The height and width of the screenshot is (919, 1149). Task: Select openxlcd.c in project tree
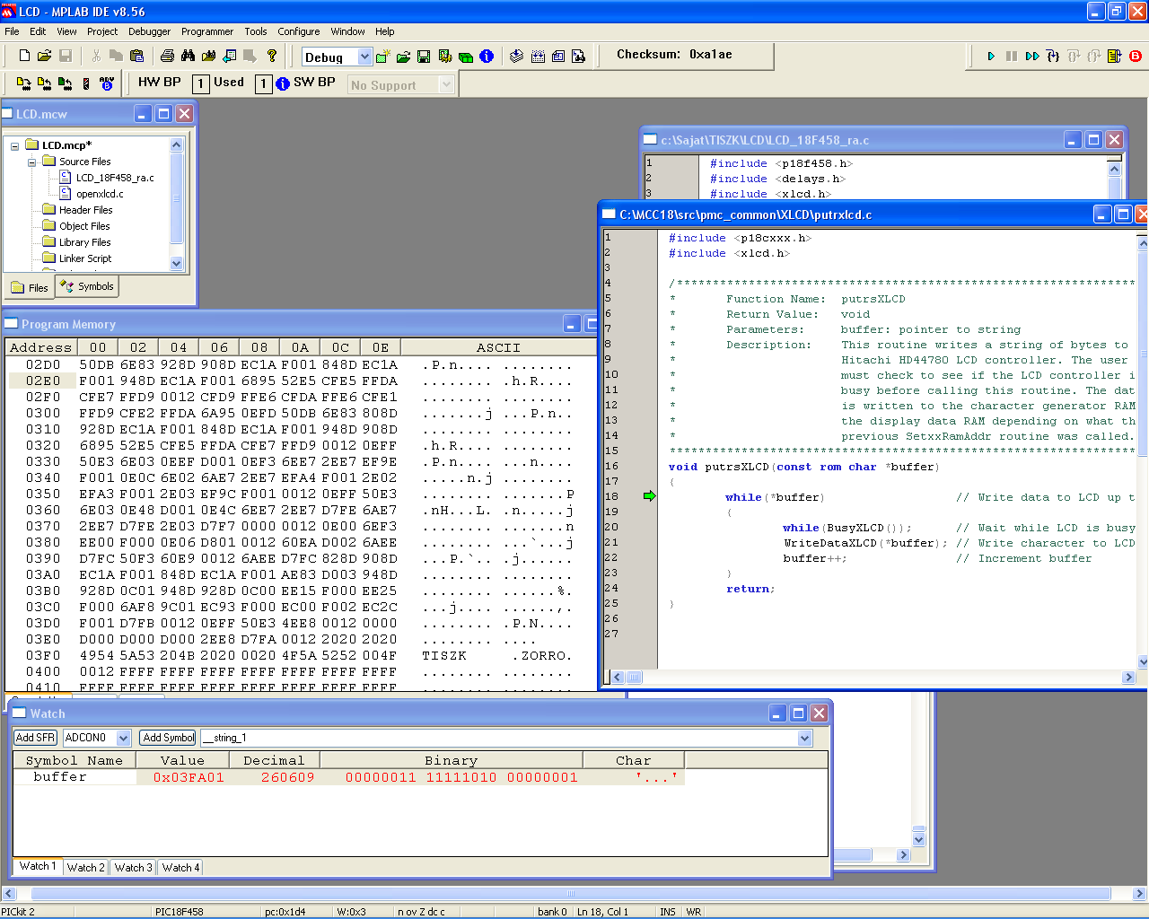tap(100, 194)
